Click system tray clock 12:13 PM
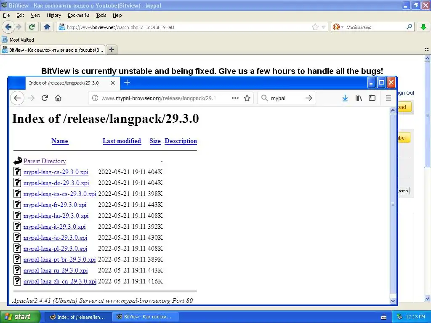The width and height of the screenshot is (431, 323). pos(415,317)
